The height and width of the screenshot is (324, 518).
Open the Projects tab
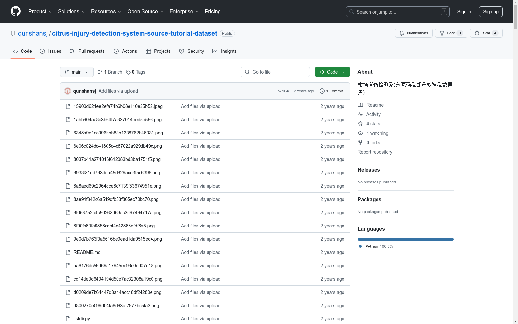coord(158,51)
